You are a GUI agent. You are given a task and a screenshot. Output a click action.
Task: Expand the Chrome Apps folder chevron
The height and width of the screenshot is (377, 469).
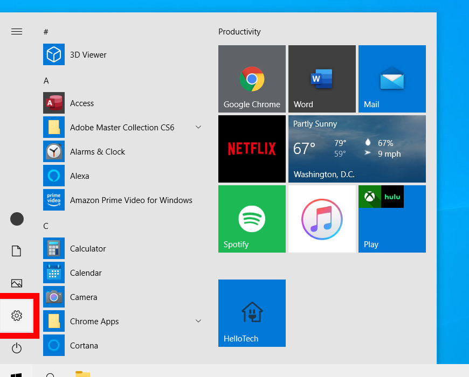198,321
